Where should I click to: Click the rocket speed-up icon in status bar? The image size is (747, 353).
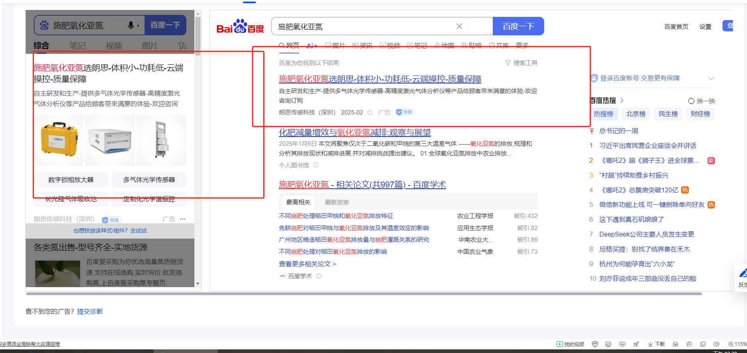[636, 344]
